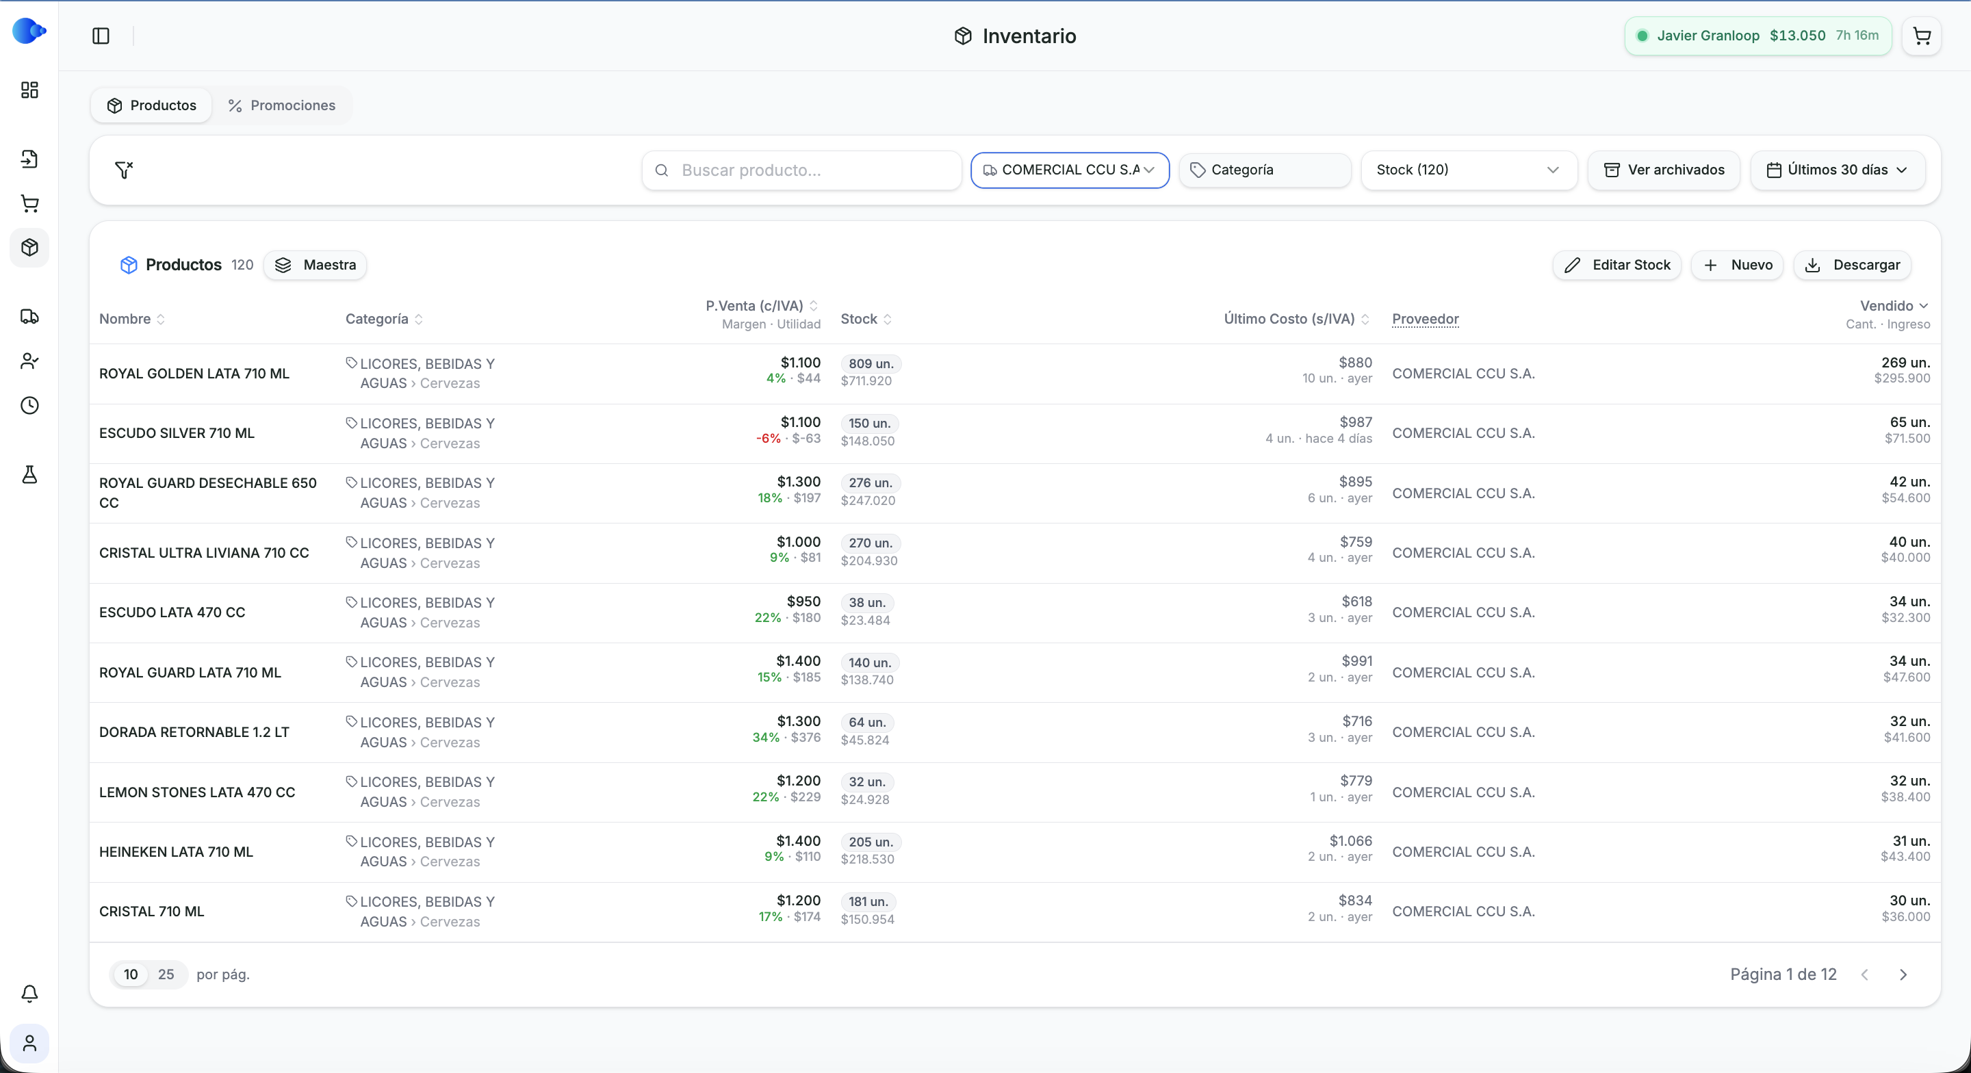The image size is (1971, 1073).
Task: Clear filters with the funnel icon
Action: [x=124, y=170]
